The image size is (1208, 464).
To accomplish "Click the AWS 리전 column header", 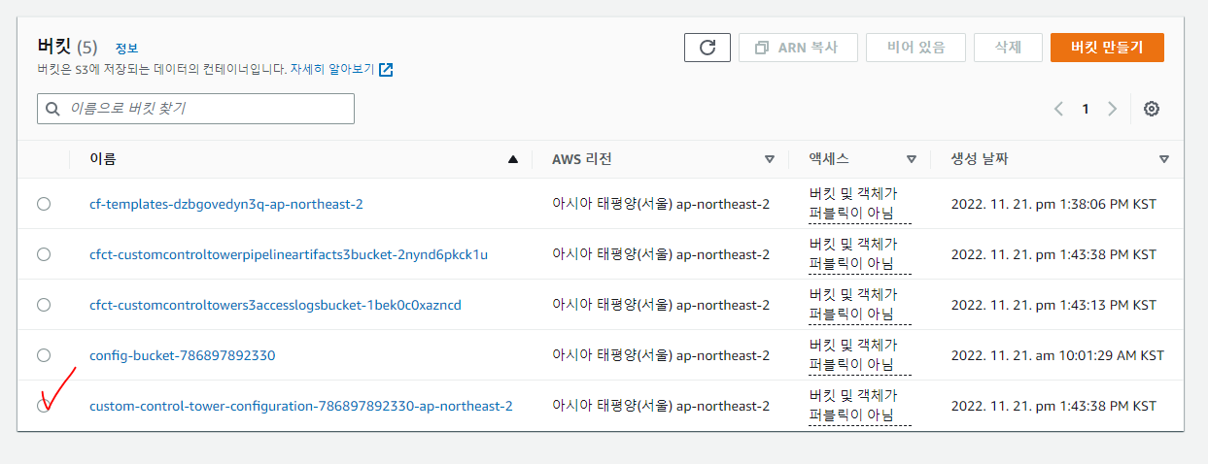I will [x=582, y=159].
